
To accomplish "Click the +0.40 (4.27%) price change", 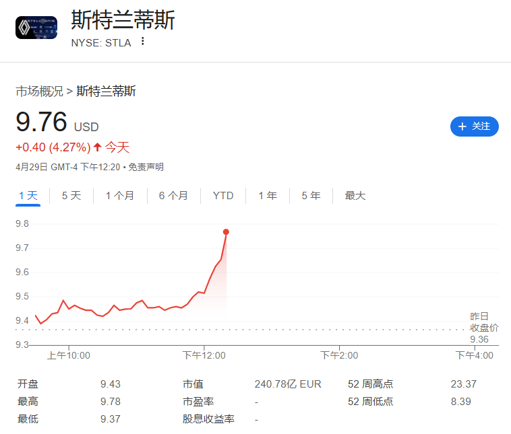I will (53, 147).
